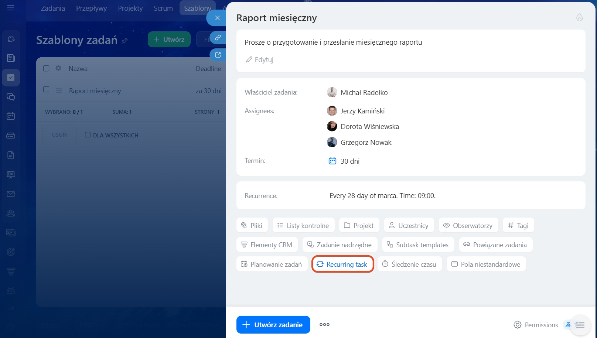The width and height of the screenshot is (597, 338).
Task: Open the three-dots more options menu
Action: [324, 325]
